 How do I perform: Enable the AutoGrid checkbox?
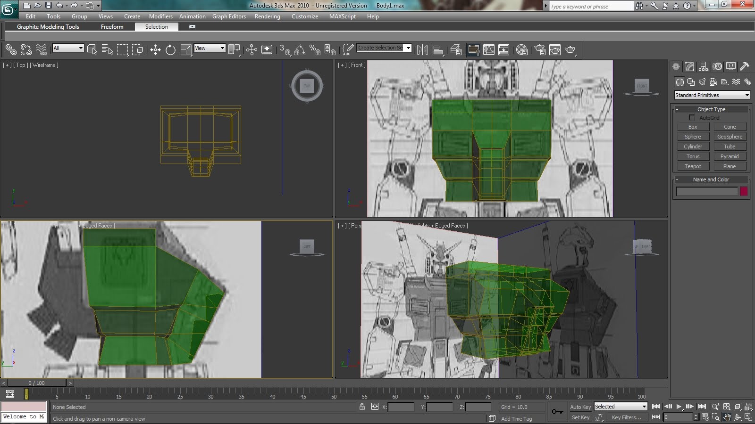click(x=692, y=118)
